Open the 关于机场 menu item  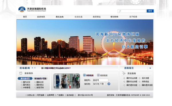(x=133, y=17)
